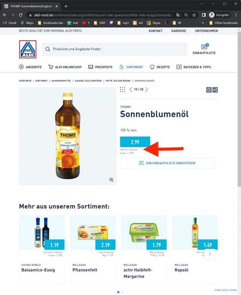
Task: Zoom product image with magnifier icon
Action: tap(111, 180)
